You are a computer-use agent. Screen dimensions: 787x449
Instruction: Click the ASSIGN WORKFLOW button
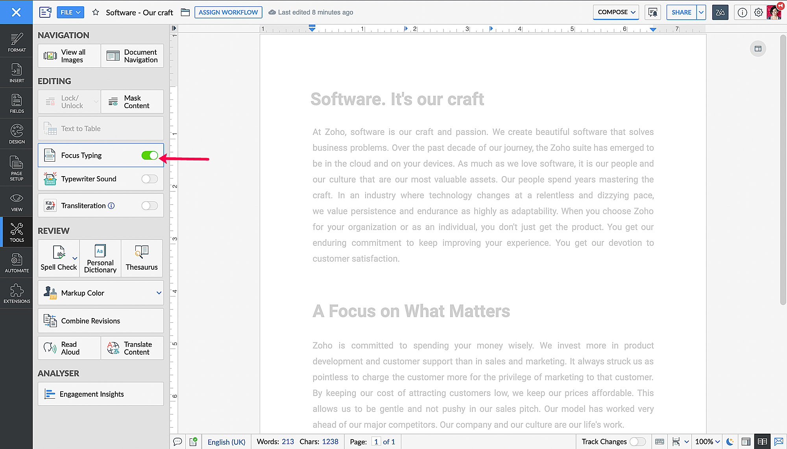[x=228, y=12]
